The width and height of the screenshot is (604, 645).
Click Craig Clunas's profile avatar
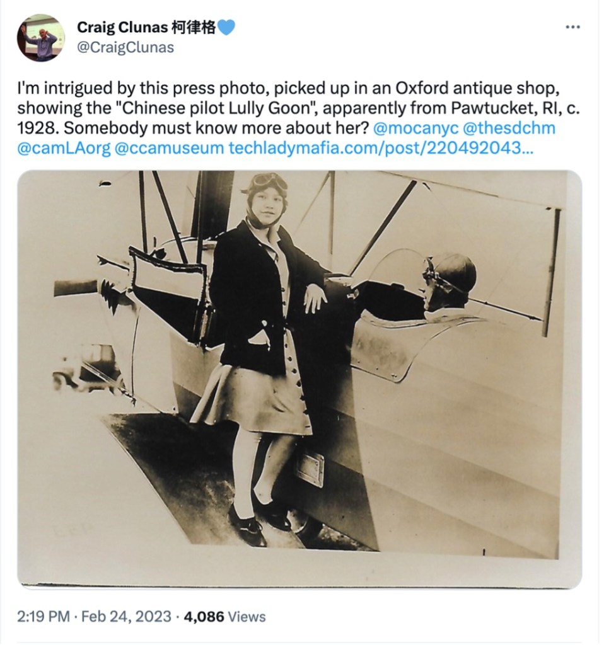(x=41, y=38)
